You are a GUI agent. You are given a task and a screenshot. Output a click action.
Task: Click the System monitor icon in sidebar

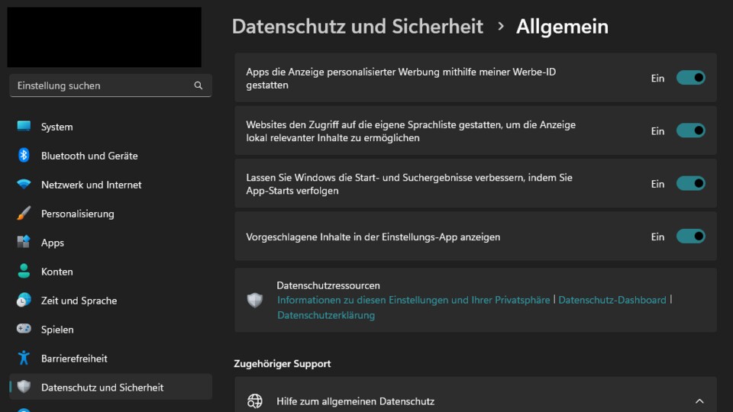point(24,126)
